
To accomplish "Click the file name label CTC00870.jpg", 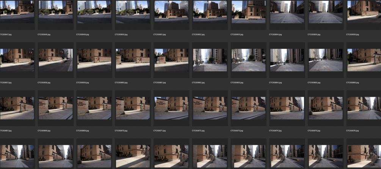I will pos(121,130).
